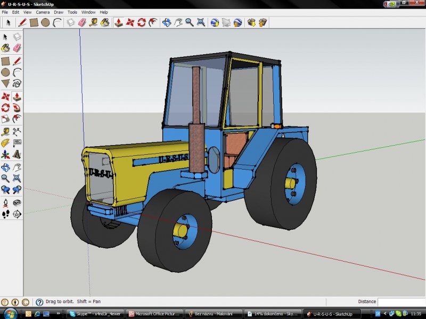The height and width of the screenshot is (319, 426).
Task: Pick the Eraser tool in top toolbar
Action: [x=82, y=22]
